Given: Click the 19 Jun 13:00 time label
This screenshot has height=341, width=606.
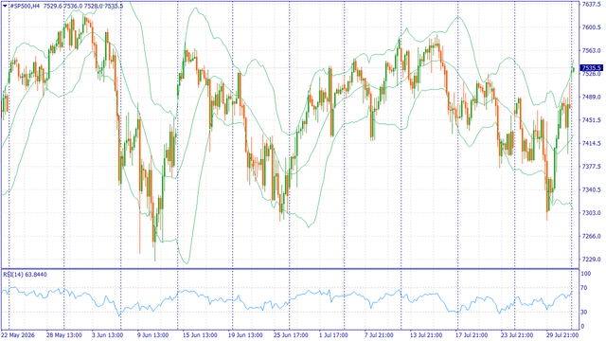Looking at the screenshot, I should pos(245,334).
